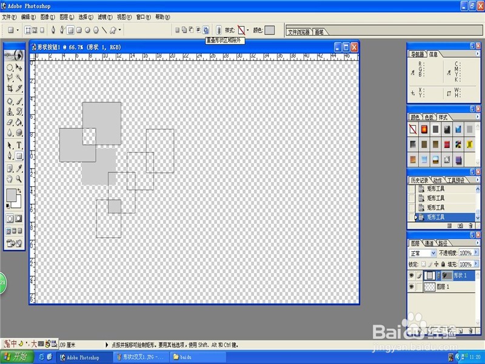Switch to the 动作 tab

[437, 180]
